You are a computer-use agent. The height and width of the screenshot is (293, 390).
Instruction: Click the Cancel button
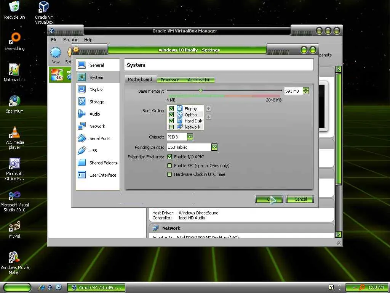point(300,199)
